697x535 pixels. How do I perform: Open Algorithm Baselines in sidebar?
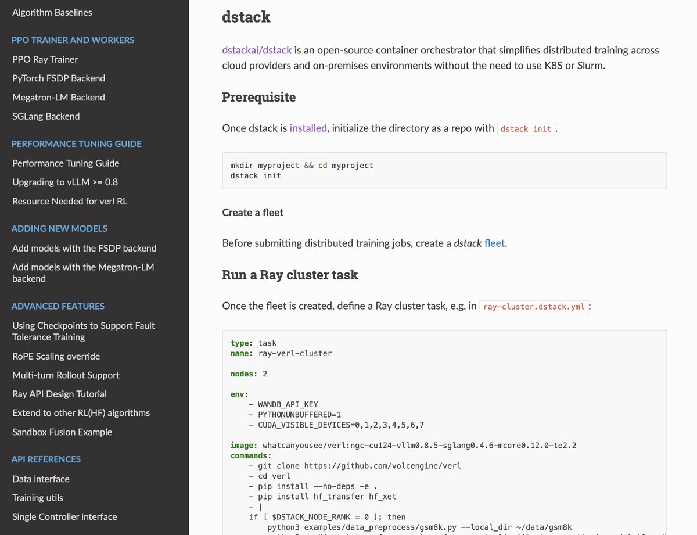52,12
